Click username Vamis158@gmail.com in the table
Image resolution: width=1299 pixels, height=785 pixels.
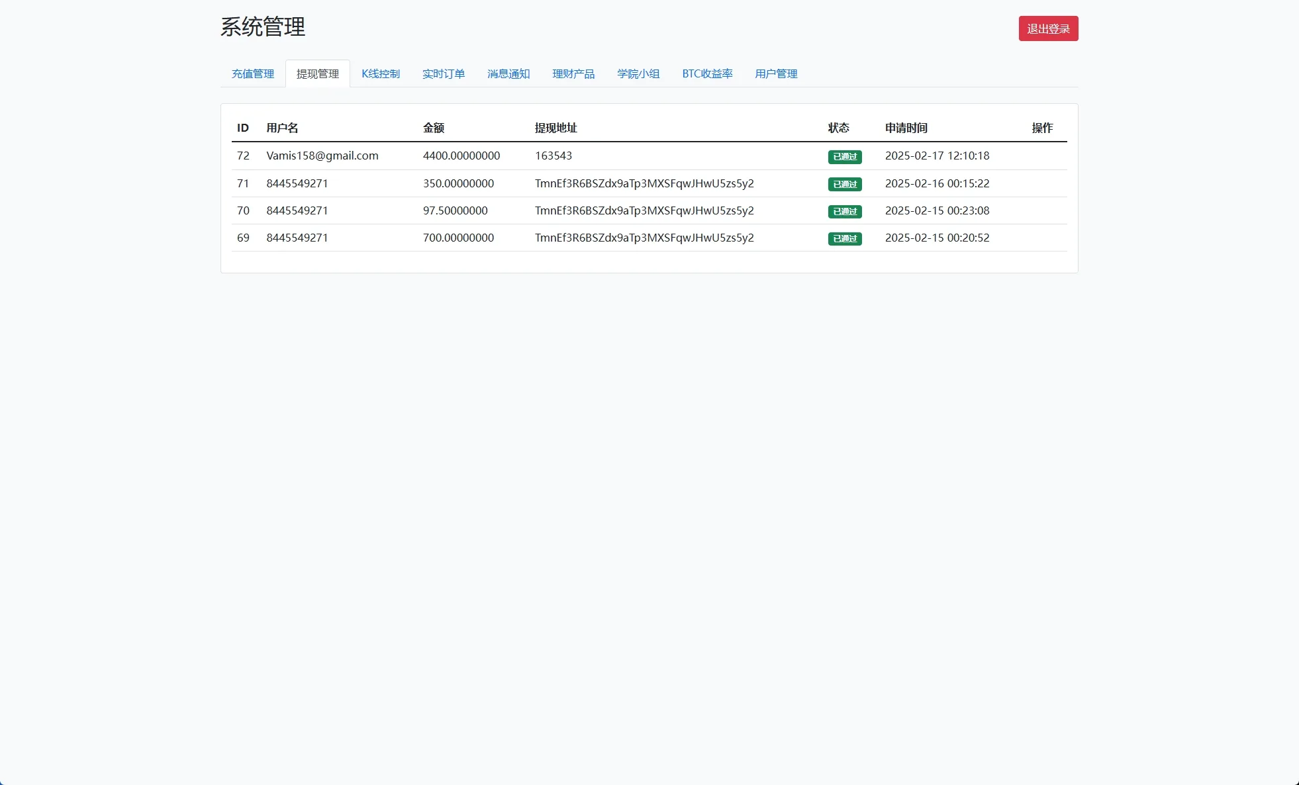pyautogui.click(x=322, y=156)
